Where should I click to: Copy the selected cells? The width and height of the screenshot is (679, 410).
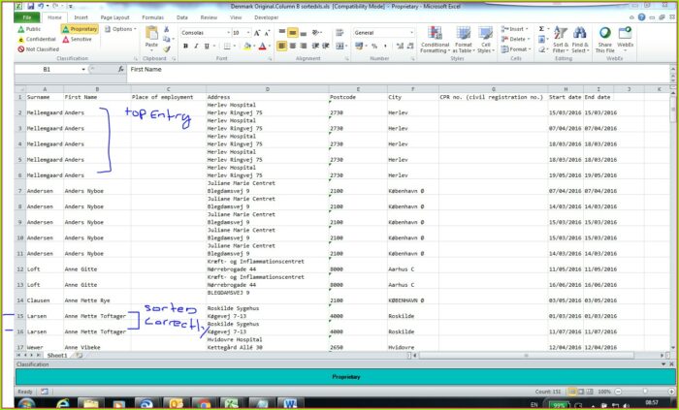click(x=166, y=39)
